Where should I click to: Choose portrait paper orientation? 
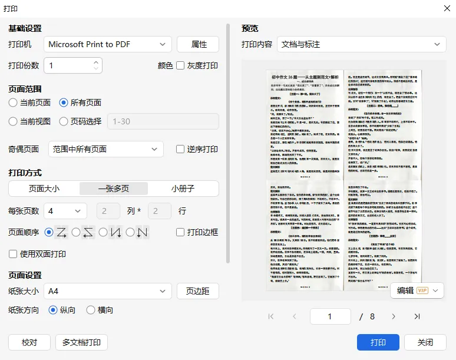tap(52, 310)
